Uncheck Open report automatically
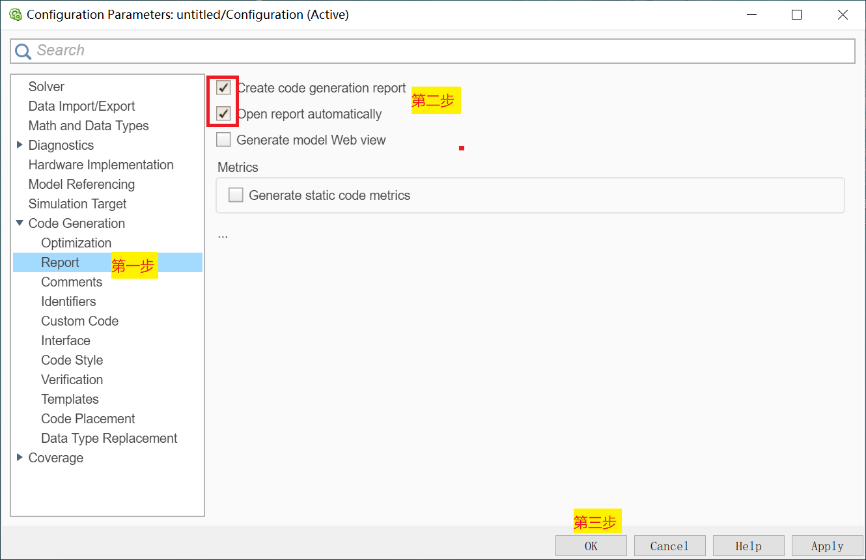The height and width of the screenshot is (560, 866). [223, 114]
